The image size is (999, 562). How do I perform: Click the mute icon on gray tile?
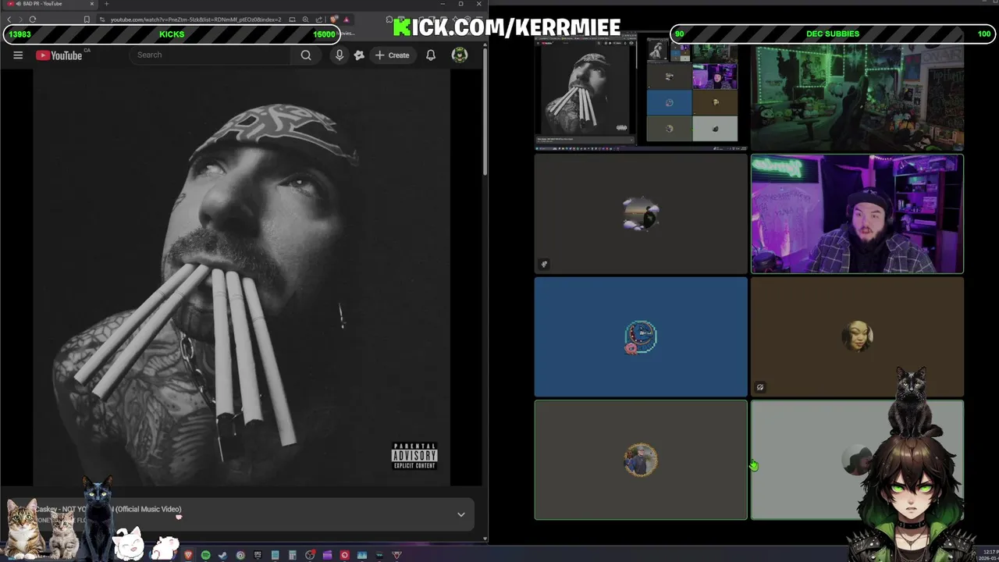(544, 264)
